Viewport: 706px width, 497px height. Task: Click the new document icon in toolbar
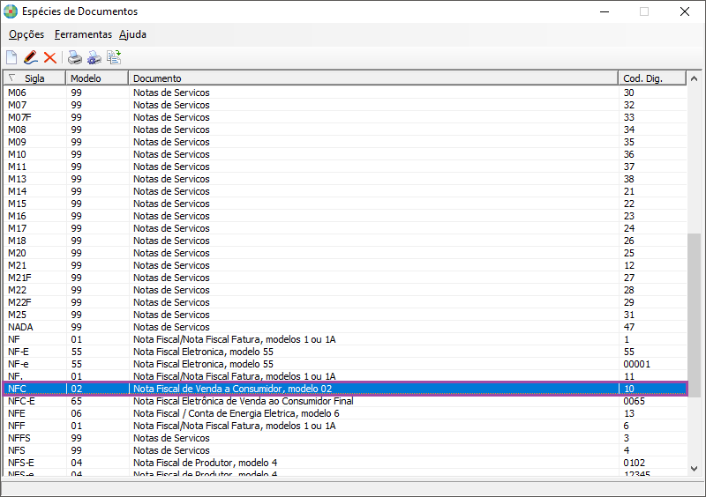(x=11, y=58)
